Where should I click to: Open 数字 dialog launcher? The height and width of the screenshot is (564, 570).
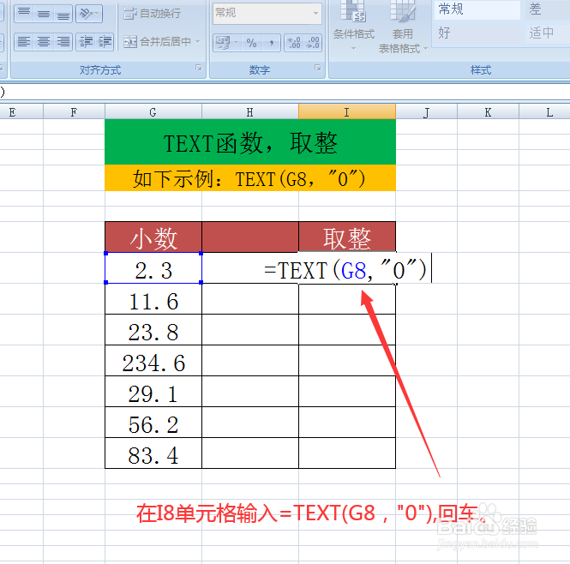(318, 68)
